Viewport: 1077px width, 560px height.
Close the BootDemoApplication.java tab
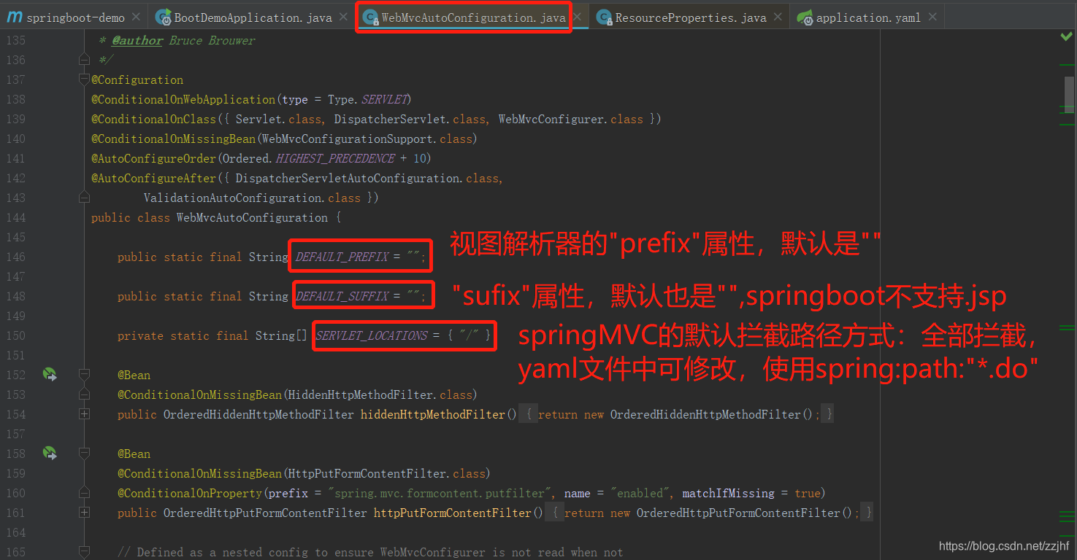(x=344, y=17)
